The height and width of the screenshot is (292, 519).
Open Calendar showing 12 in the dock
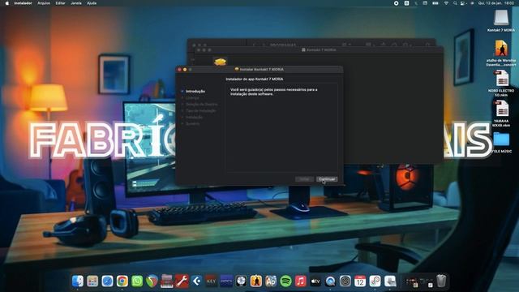click(x=360, y=281)
